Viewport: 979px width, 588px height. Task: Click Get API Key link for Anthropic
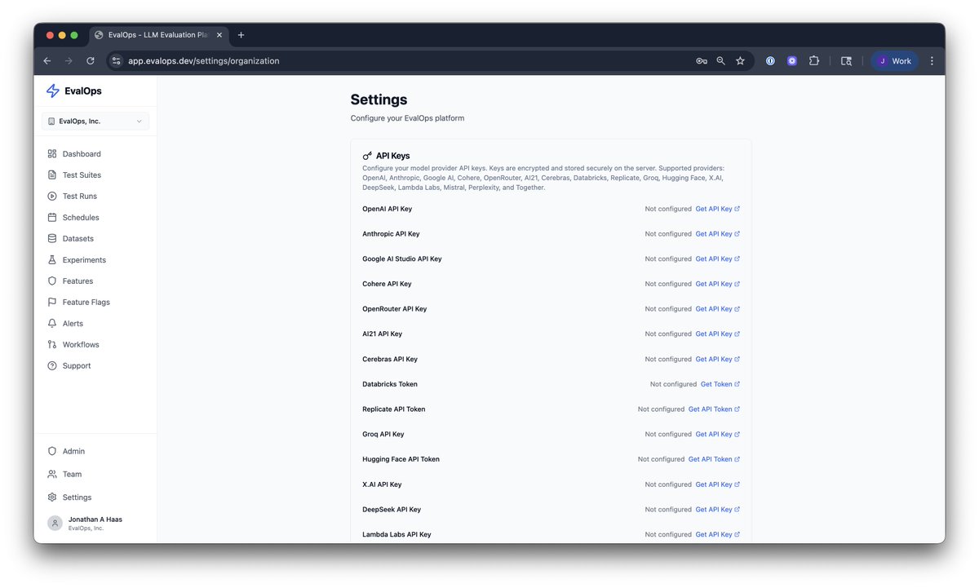717,234
